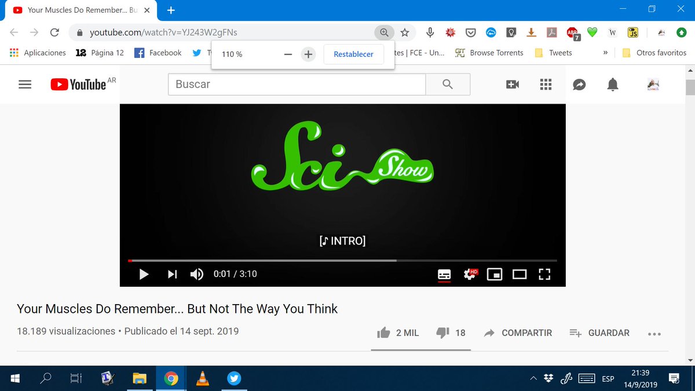695x391 pixels.
Task: Dislike the video with thumbs down
Action: click(x=451, y=332)
